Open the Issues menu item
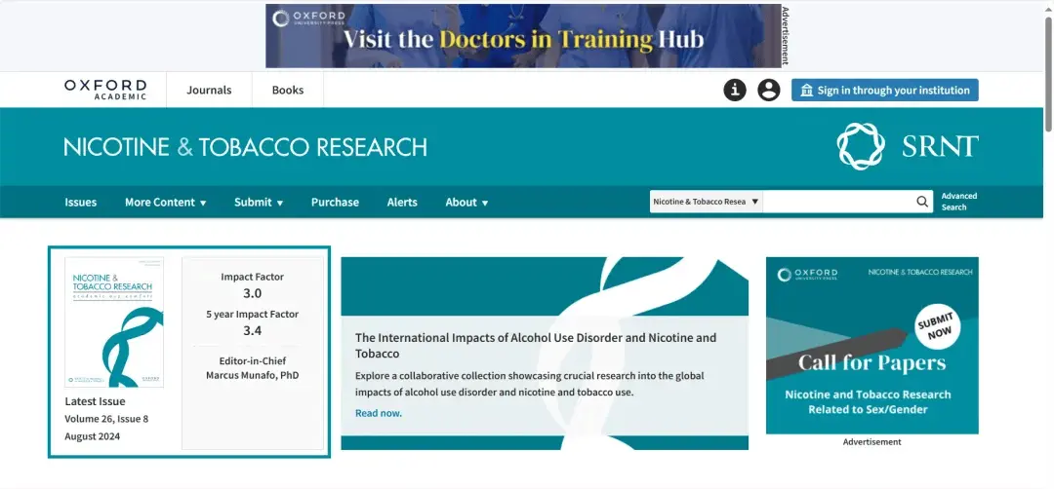Screen dimensions: 1054x489 pos(81,202)
